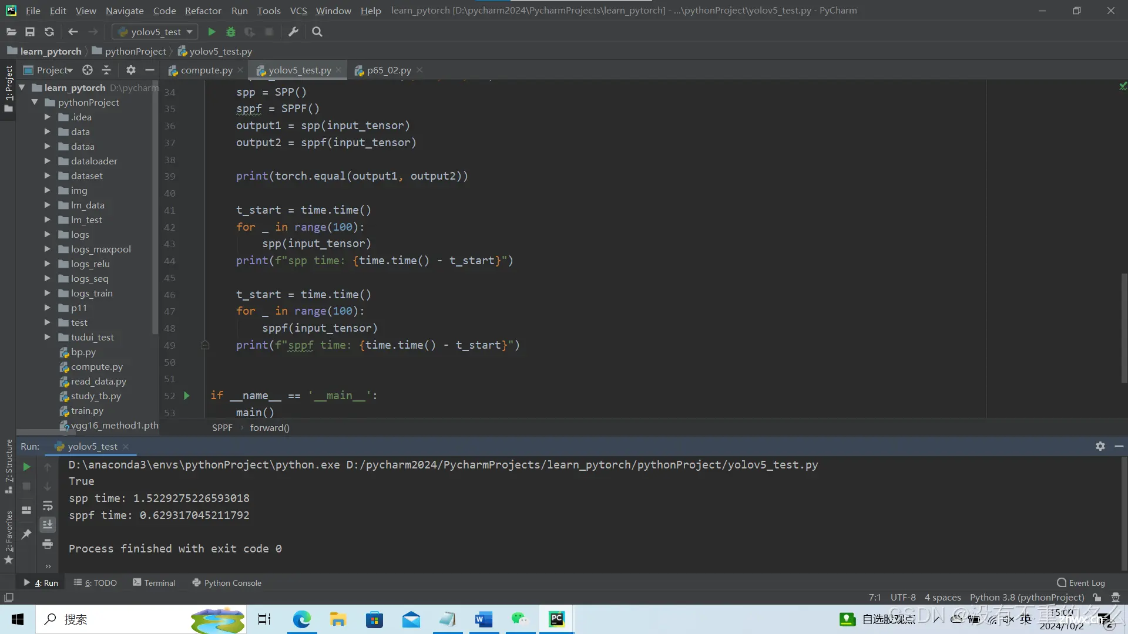Click run gutter arrow at line 52
1128x634 pixels.
[x=187, y=396]
